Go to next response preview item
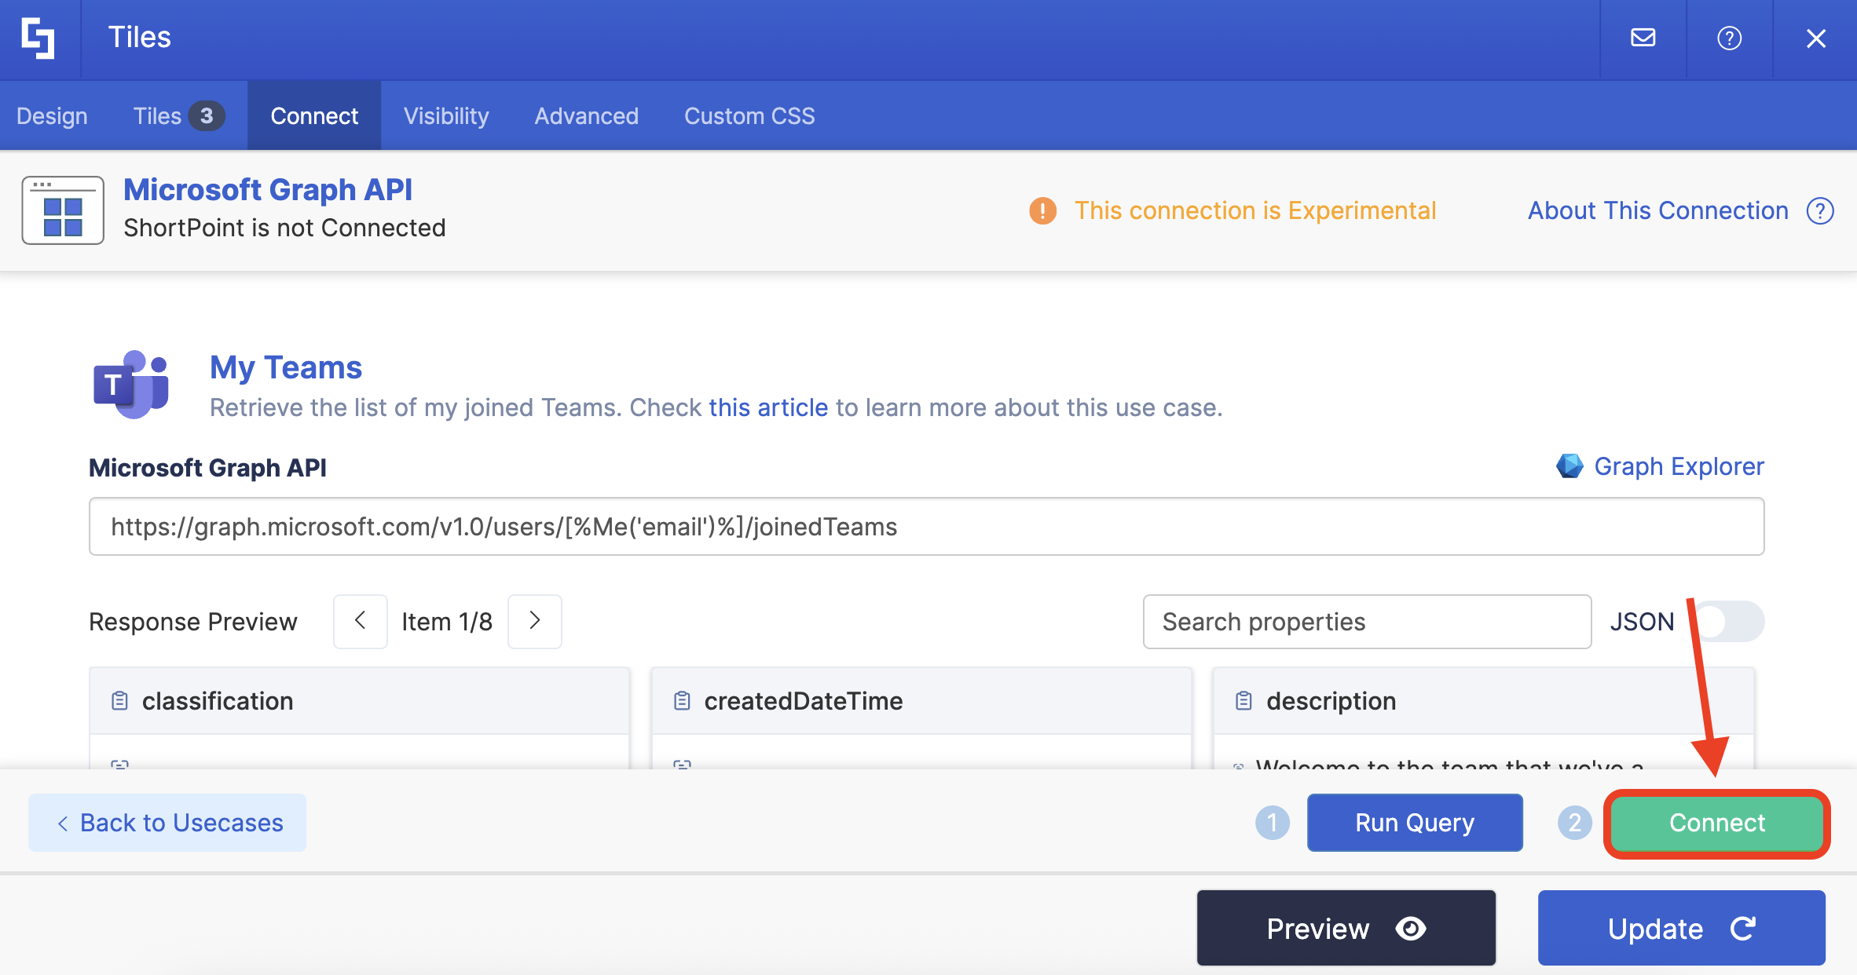1857x975 pixels. click(535, 621)
